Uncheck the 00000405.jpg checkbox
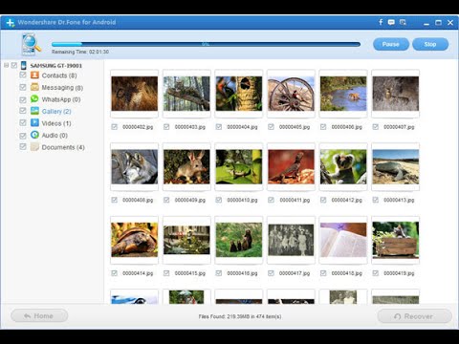The height and width of the screenshot is (344, 459). click(x=271, y=127)
